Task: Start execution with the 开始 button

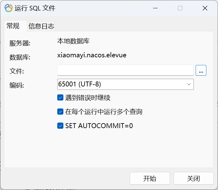Action: 150,178
